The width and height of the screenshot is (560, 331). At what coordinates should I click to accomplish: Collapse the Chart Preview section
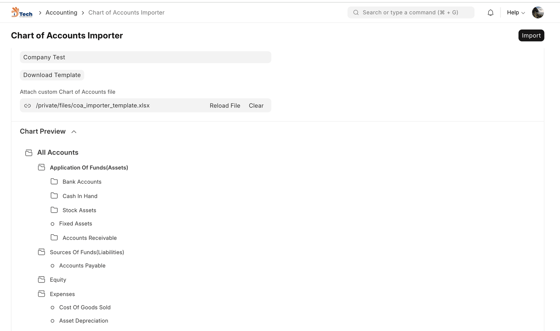73,132
